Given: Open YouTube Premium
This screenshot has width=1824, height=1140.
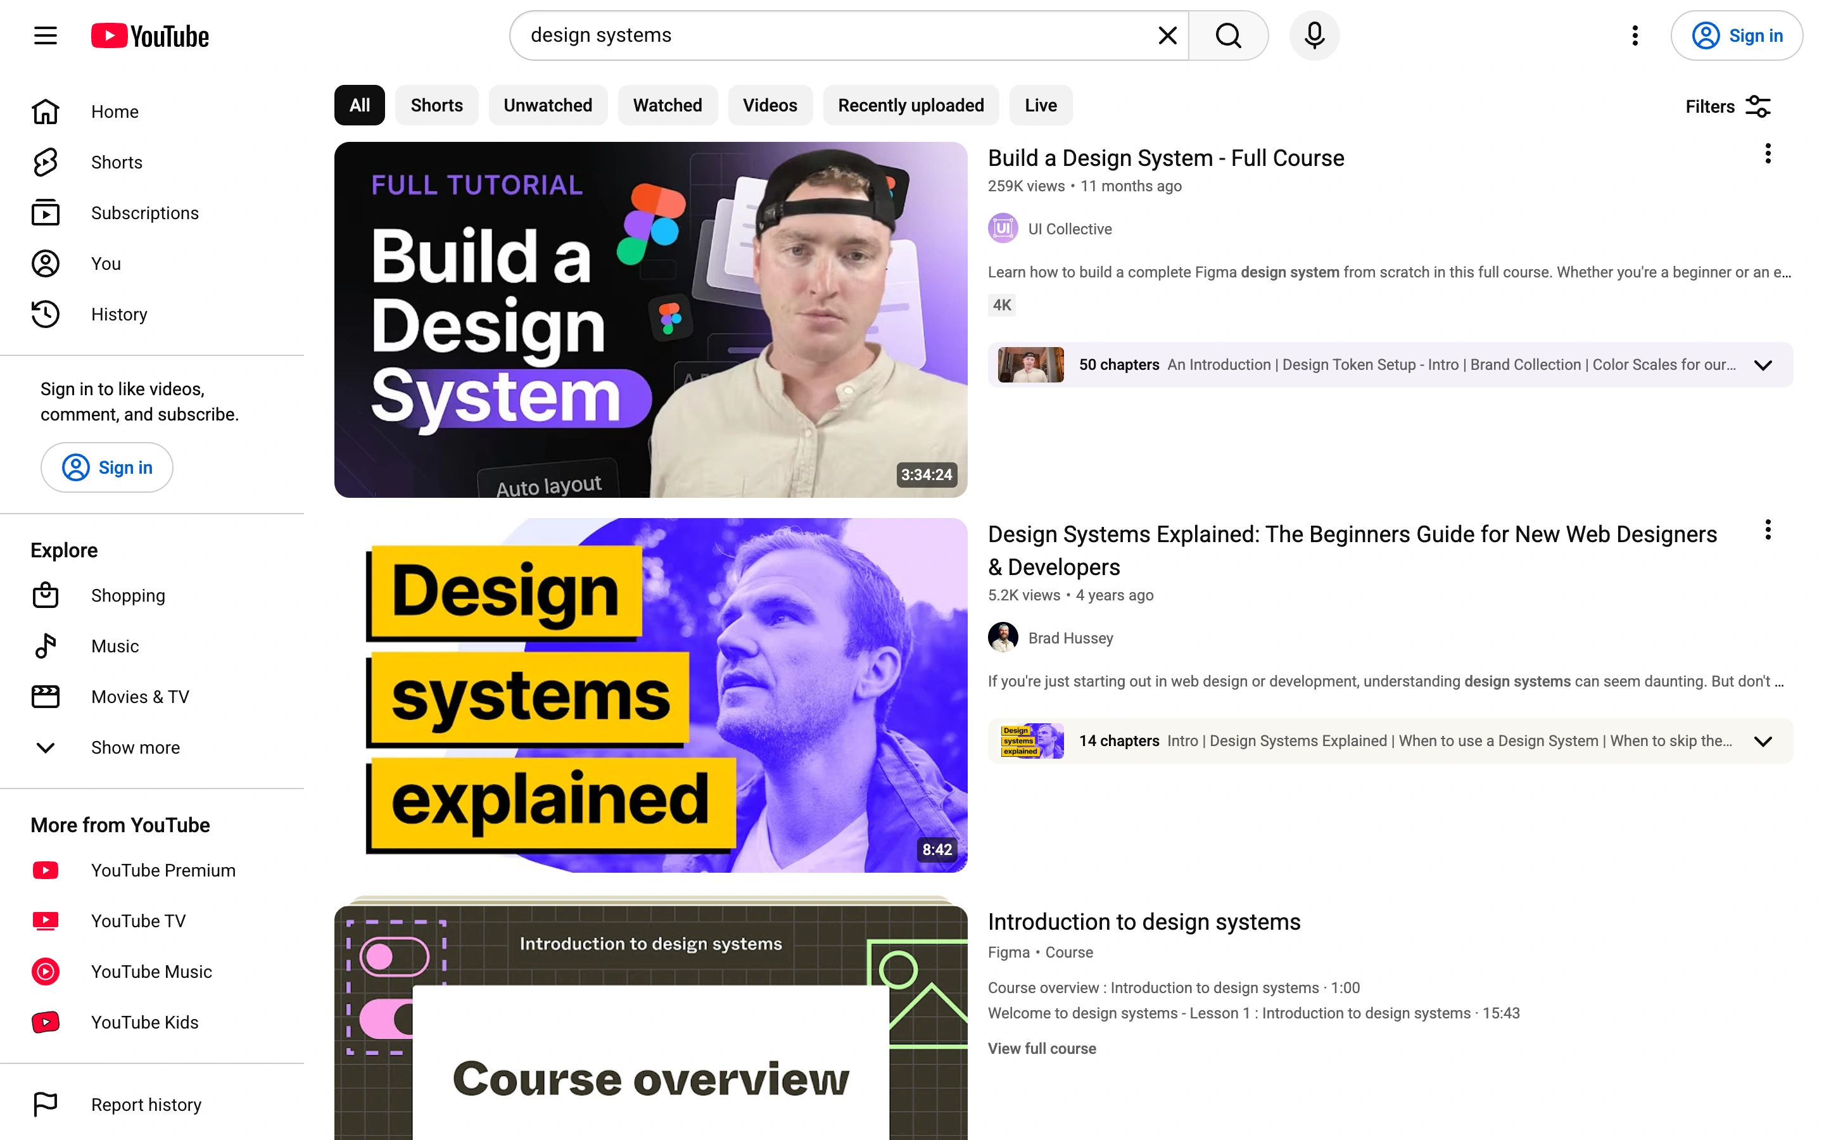Looking at the screenshot, I should [152, 870].
